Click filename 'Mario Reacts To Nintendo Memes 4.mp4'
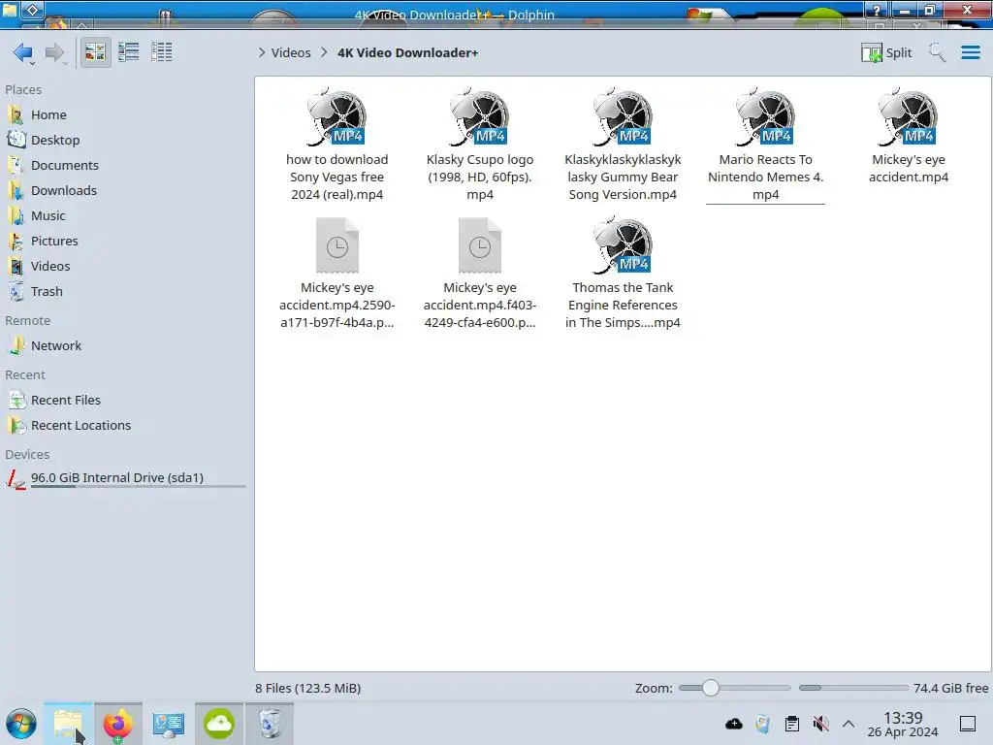Image resolution: width=993 pixels, height=745 pixels. 765,178
